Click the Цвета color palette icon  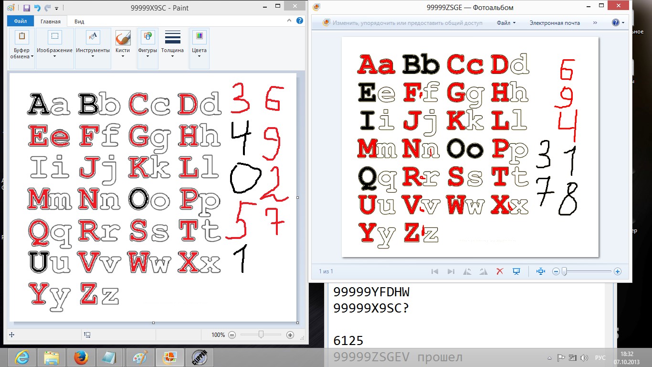(x=199, y=37)
